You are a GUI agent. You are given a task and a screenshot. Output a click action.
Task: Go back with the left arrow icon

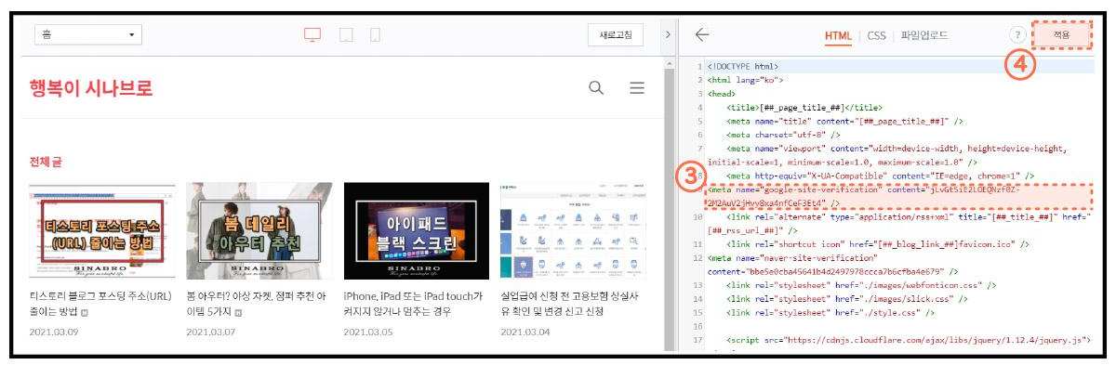tap(702, 35)
